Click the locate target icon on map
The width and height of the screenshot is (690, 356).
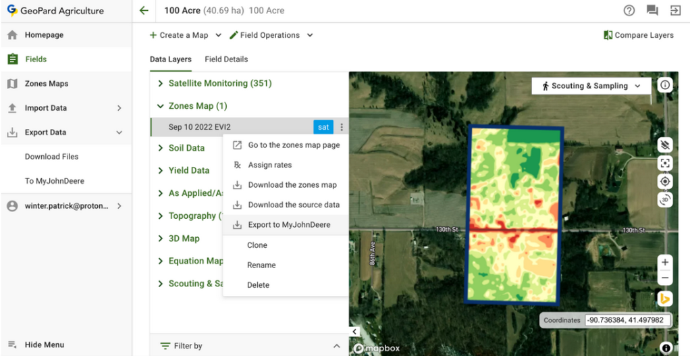click(666, 182)
